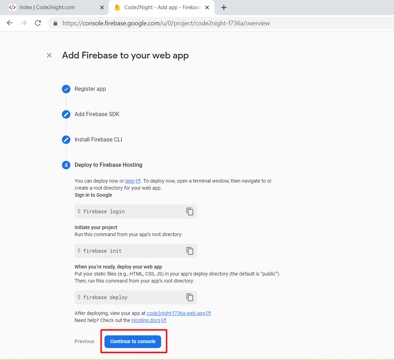This screenshot has height=360, width=394.
Task: Click the Code2night favicon on first tab
Action: (x=12, y=7)
